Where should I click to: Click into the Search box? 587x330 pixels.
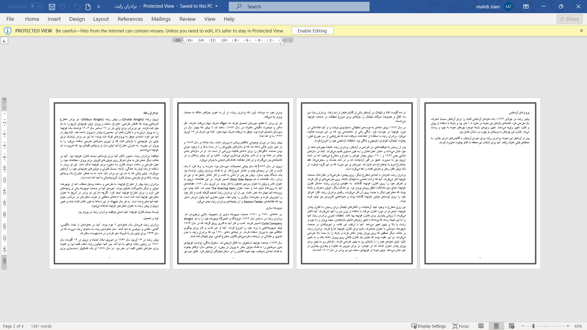tap(299, 6)
